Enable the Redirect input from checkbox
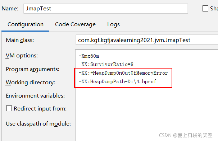The width and height of the screenshot is (218, 141). (x=9, y=108)
